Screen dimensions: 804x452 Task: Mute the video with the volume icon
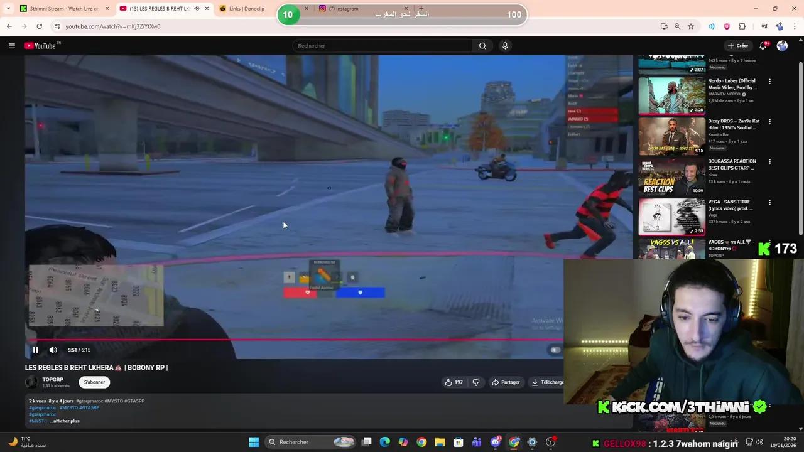[53, 350]
